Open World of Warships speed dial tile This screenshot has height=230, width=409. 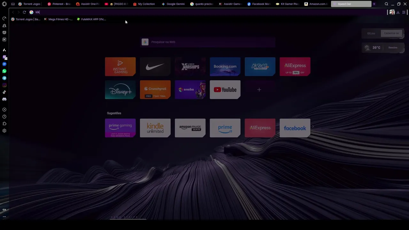[x=190, y=67]
